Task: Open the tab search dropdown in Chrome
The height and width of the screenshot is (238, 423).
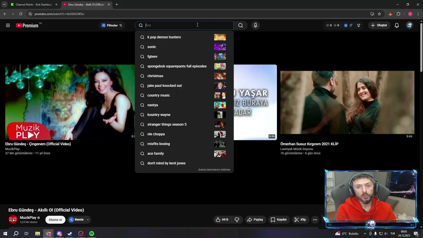Action: pyautogui.click(x=4, y=5)
